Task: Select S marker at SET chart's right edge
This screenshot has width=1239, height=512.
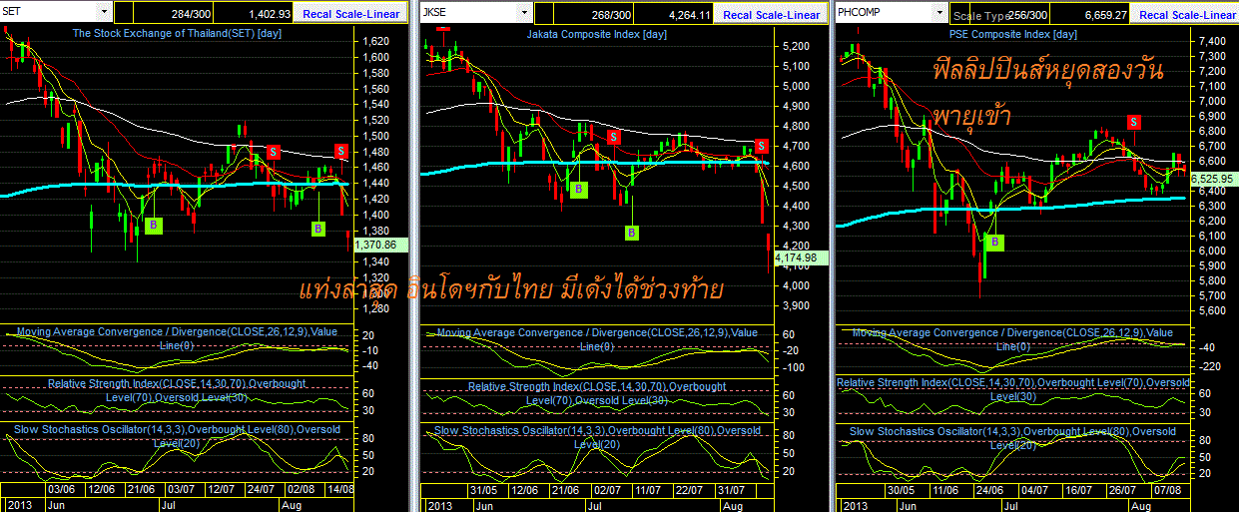Action: tap(341, 151)
